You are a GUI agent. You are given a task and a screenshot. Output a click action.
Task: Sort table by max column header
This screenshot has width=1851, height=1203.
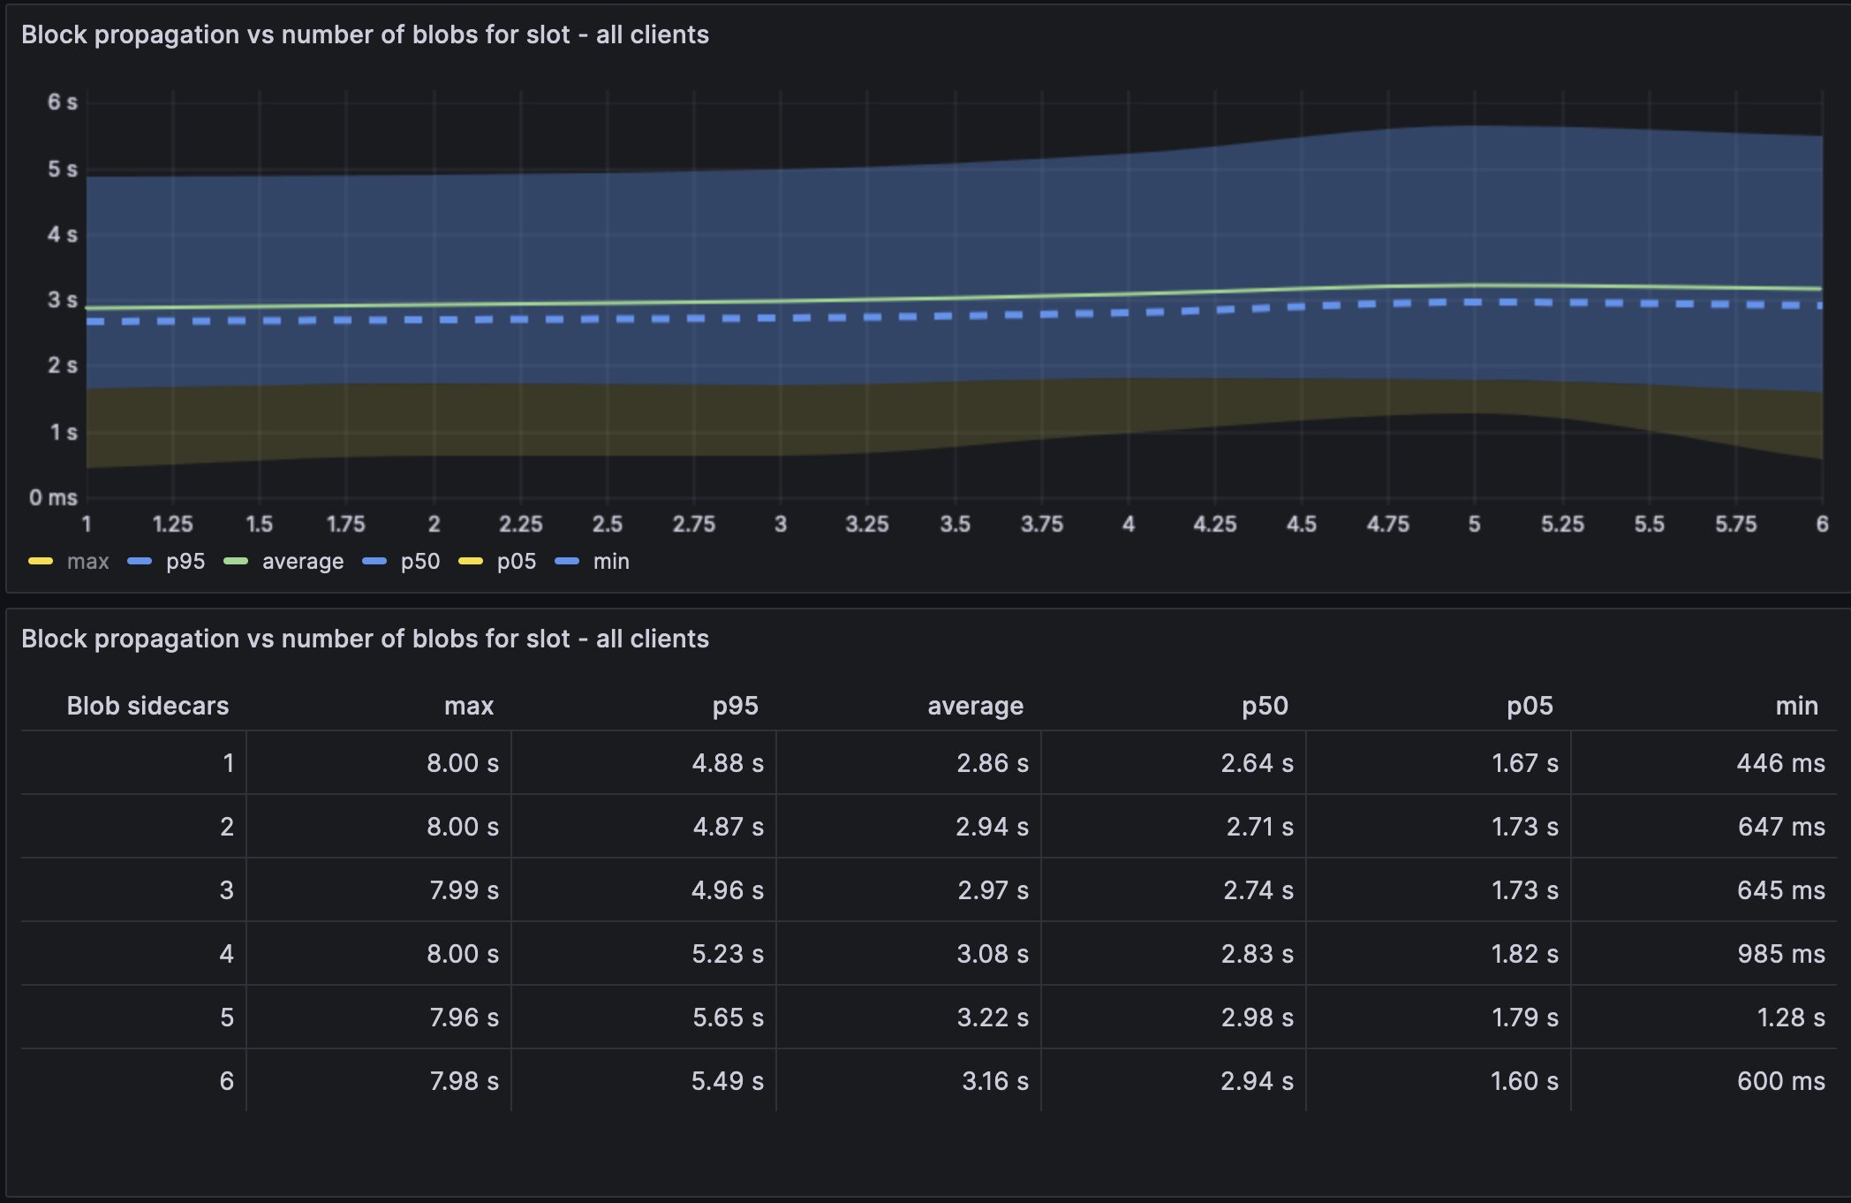click(x=469, y=706)
